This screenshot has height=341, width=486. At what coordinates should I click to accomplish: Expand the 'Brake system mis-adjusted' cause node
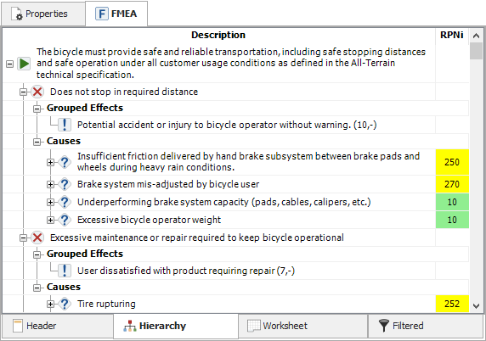(x=50, y=185)
